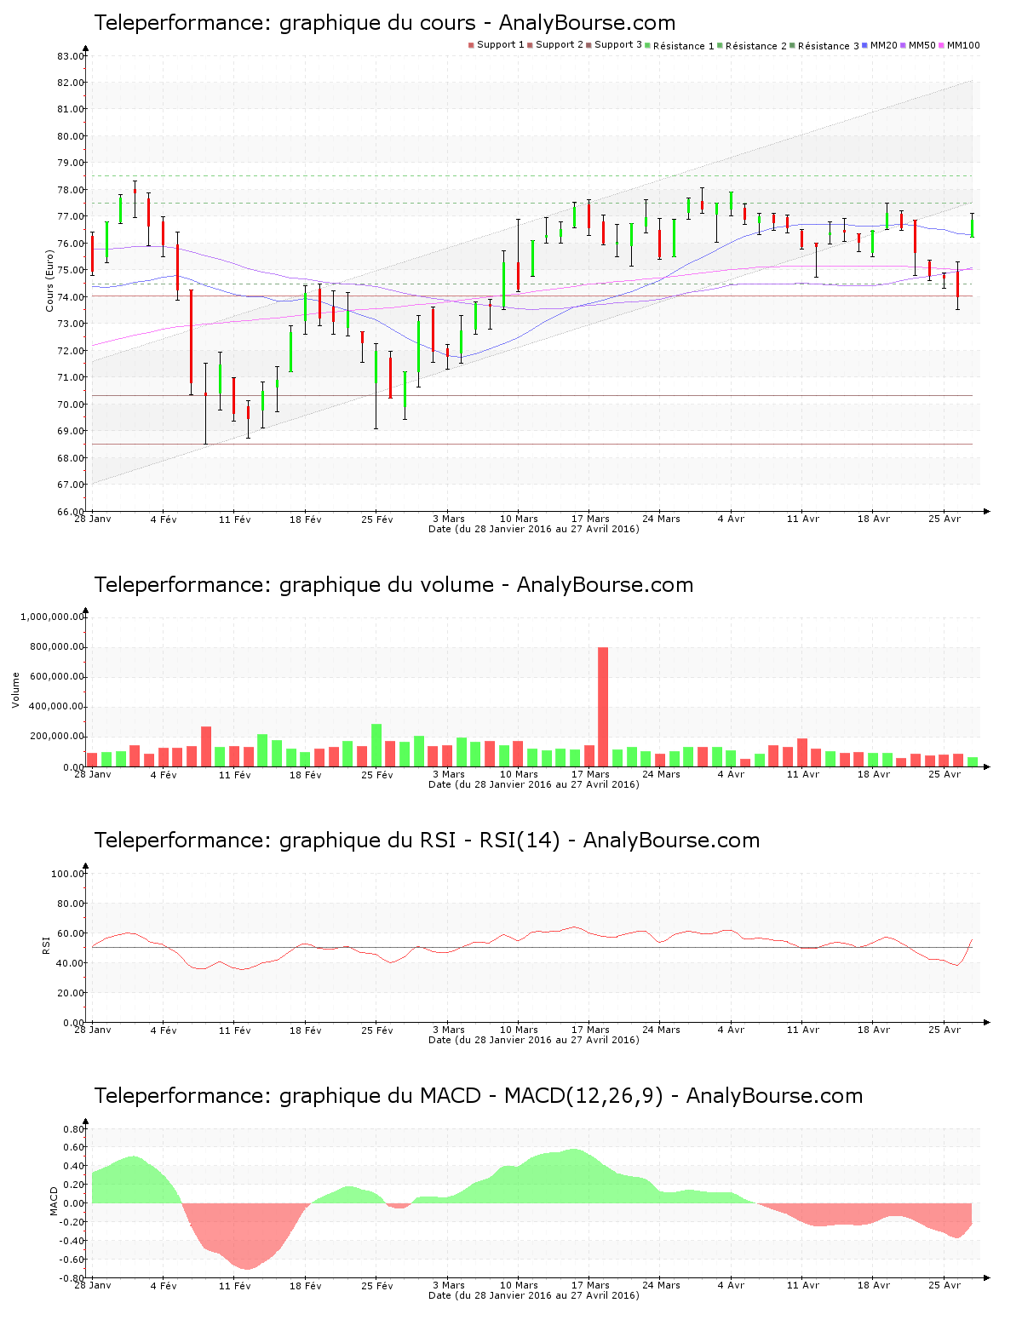Click '17 Mars' date on price chart

tap(590, 519)
